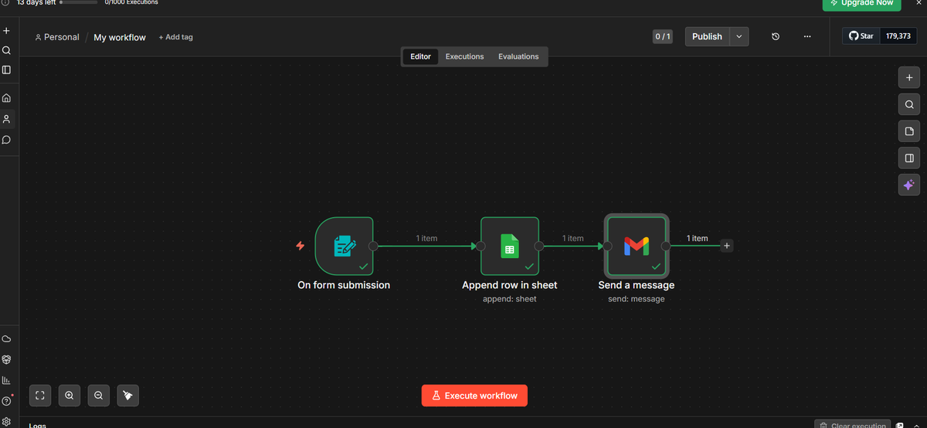Go to Home in left sidebar

[6, 98]
